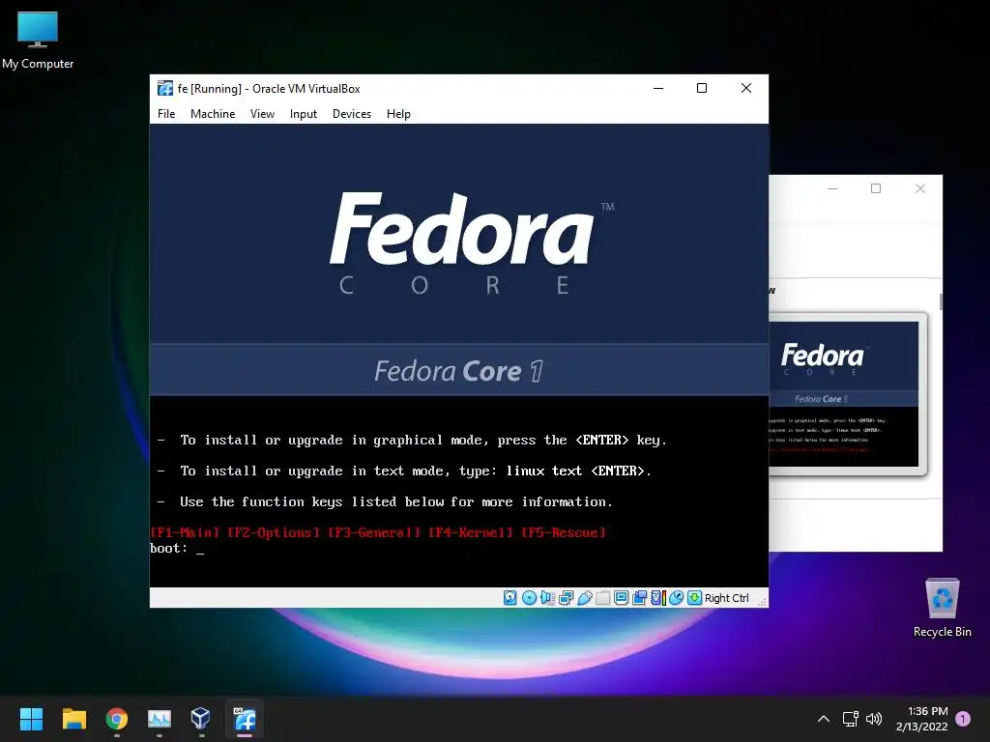
Task: Click the scrollbar in background Manager window
Action: coord(941,301)
